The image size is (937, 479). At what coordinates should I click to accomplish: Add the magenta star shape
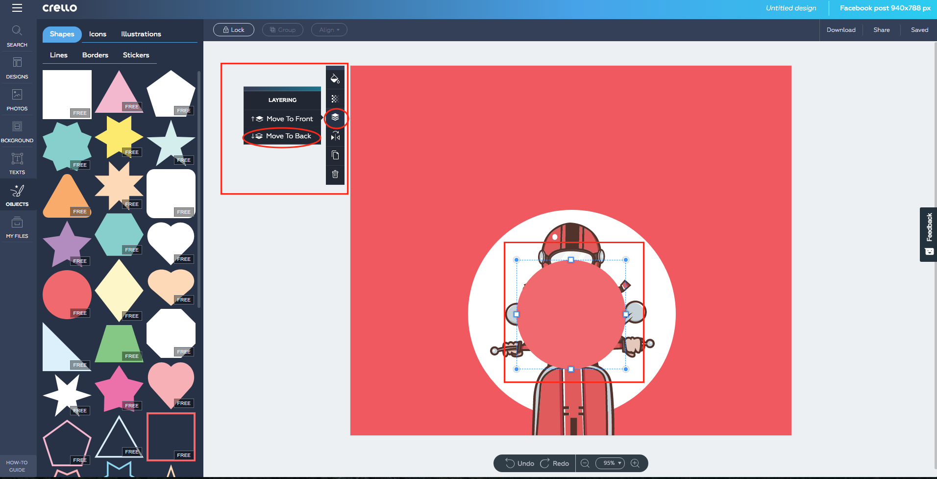pos(119,388)
